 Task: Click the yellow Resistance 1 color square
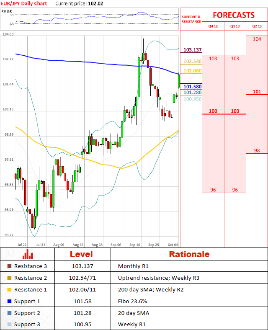click(x=10, y=290)
